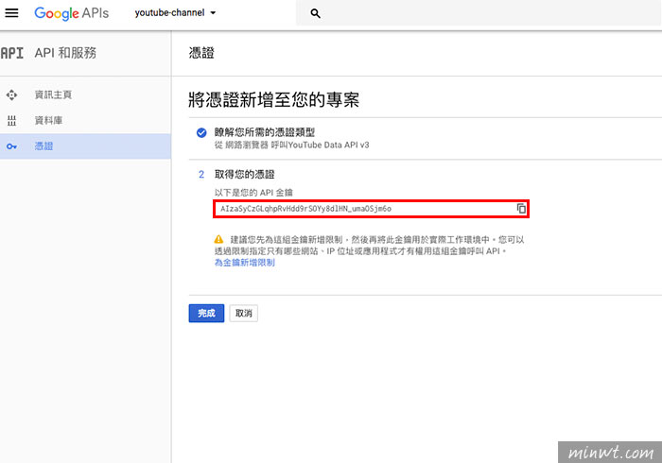
Task: Click the 取消 button
Action: (244, 314)
